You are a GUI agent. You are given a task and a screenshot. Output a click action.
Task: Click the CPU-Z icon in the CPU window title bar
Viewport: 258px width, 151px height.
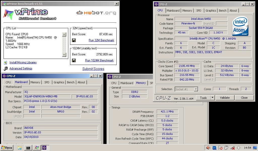pyautogui.click(x=156, y=4)
